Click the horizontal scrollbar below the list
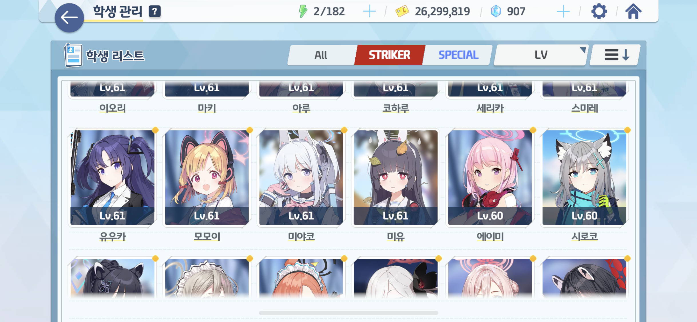Image resolution: width=697 pixels, height=322 pixels. 348,313
